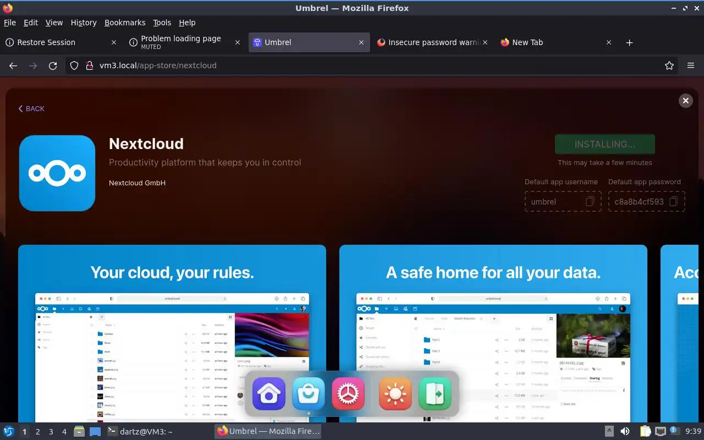Click the eject arrow tray icon
This screenshot has height=440, width=704.
[x=609, y=431]
